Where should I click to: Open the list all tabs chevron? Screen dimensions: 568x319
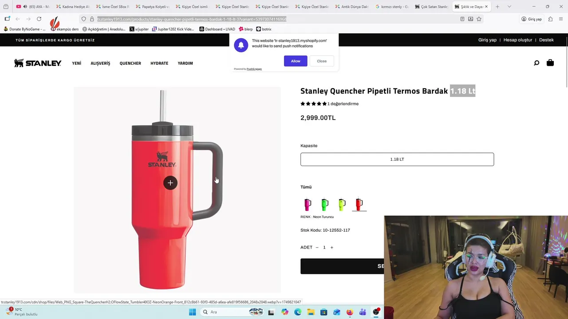(x=509, y=7)
